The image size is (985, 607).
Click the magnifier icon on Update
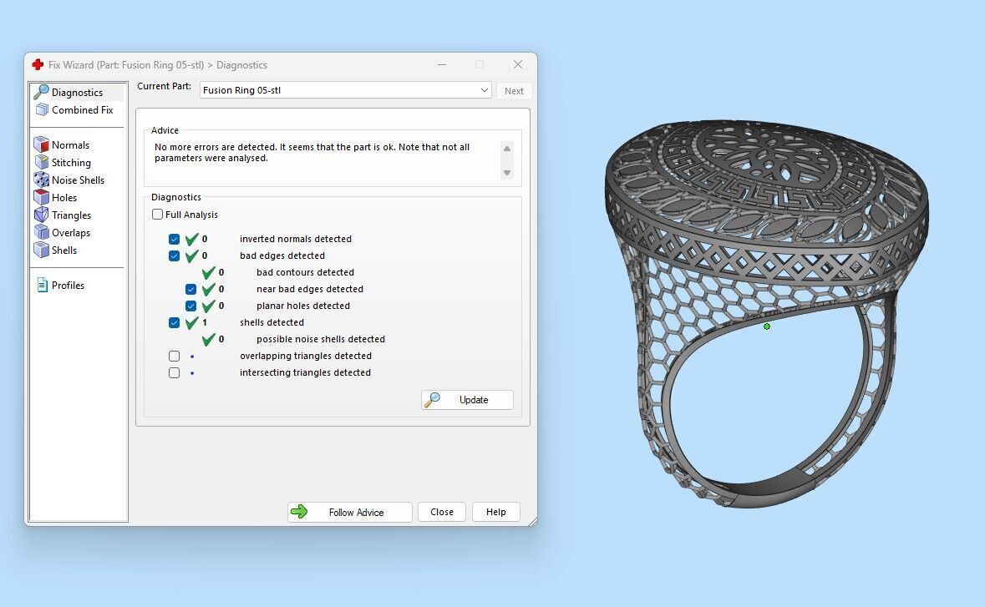coord(432,400)
